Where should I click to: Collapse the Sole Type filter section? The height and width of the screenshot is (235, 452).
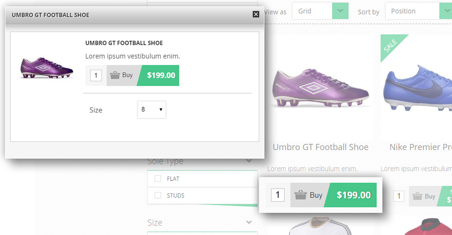pyautogui.click(x=249, y=161)
